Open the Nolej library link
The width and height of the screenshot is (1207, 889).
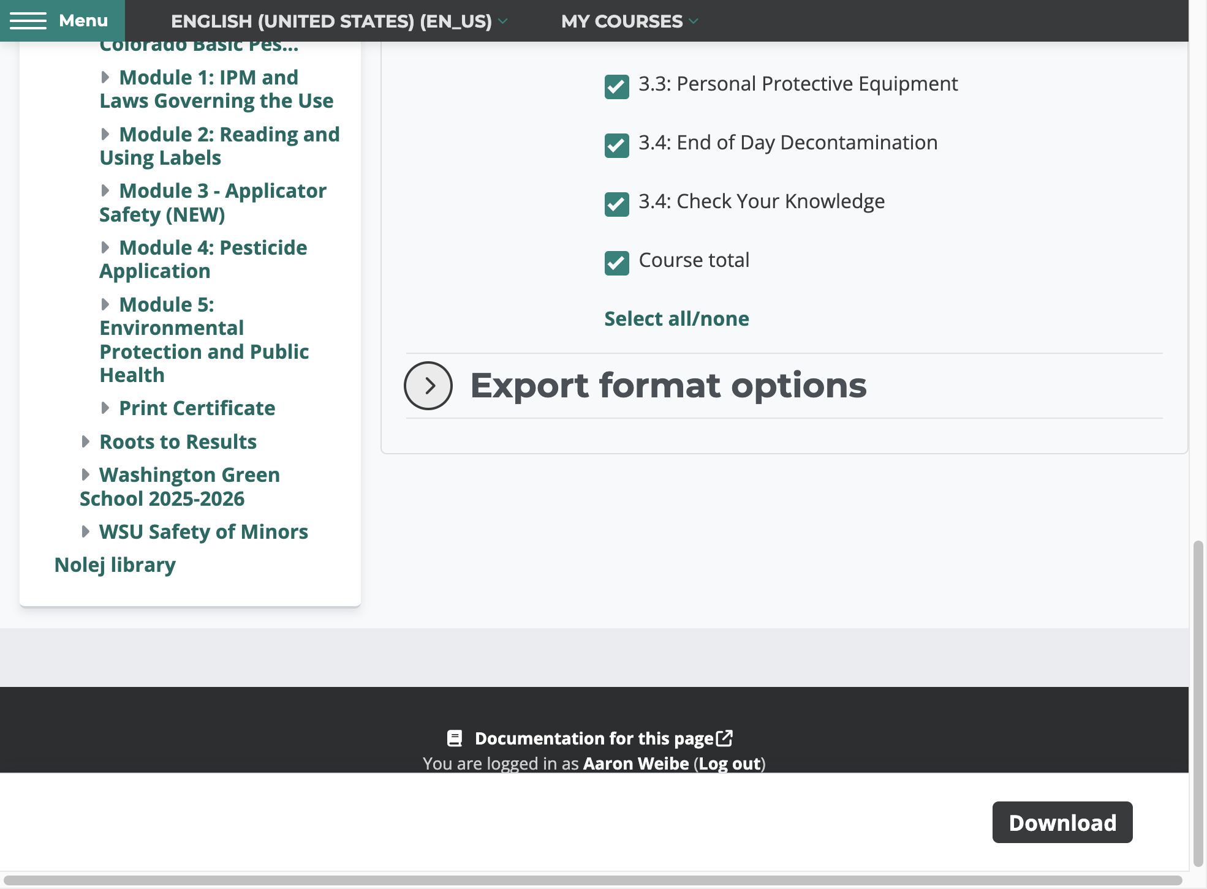click(x=115, y=565)
